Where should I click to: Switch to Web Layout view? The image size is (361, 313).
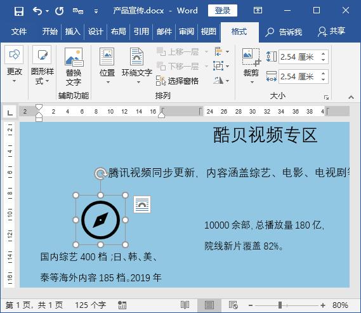(x=233, y=305)
